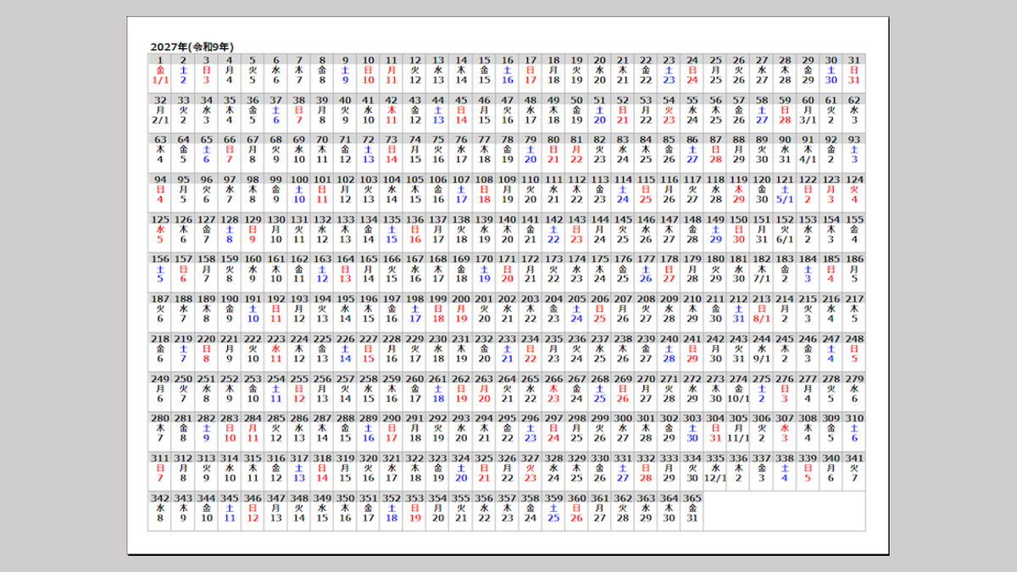Click the title "2027年(令和9年)"
Viewport: 1017px width, 572px height.
pos(192,47)
